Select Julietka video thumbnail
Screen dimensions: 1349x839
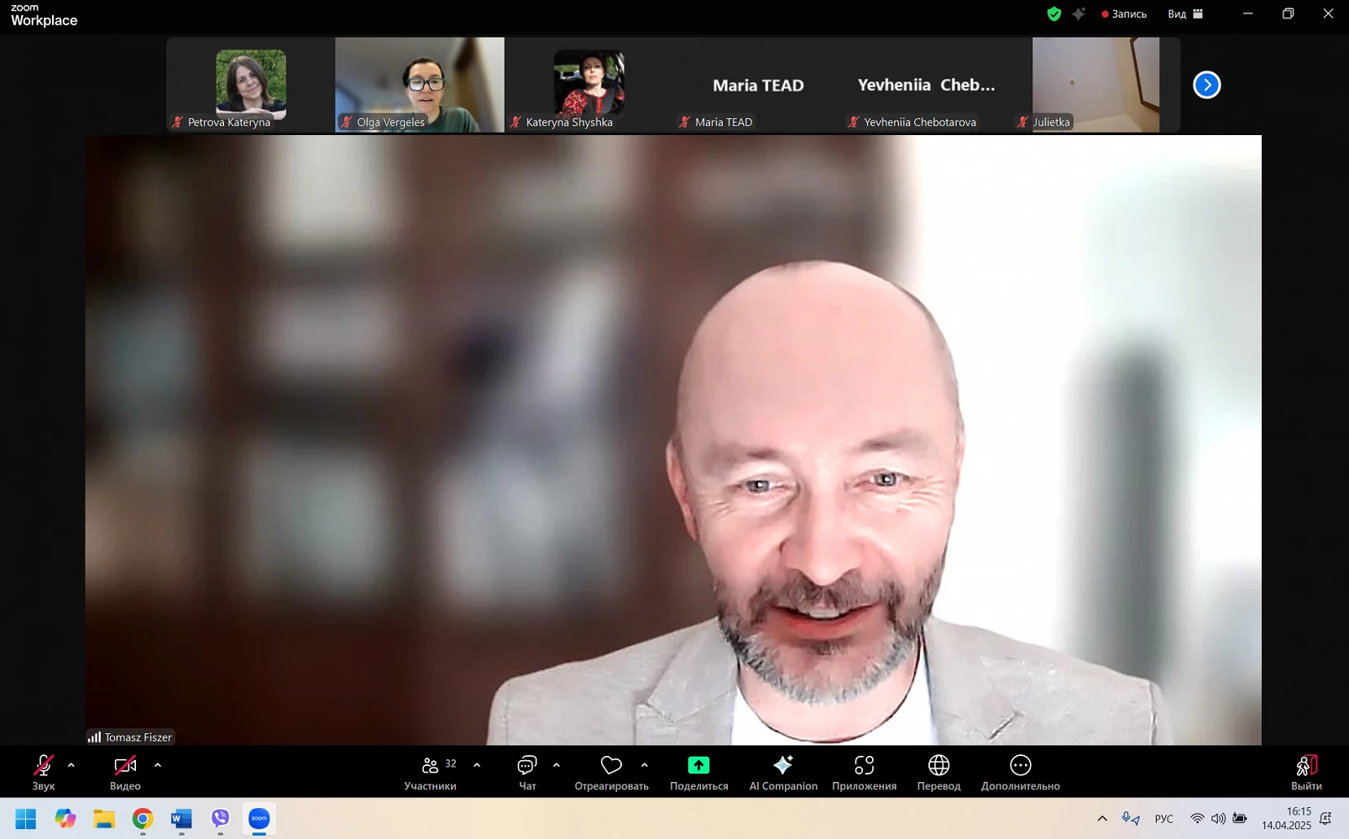[1095, 85]
